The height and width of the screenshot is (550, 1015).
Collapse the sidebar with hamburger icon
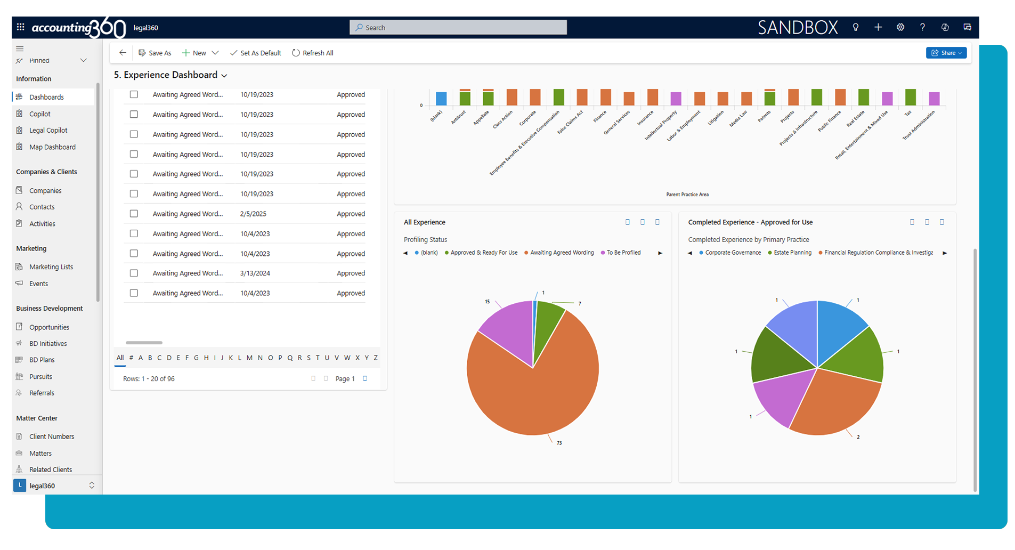click(x=20, y=48)
